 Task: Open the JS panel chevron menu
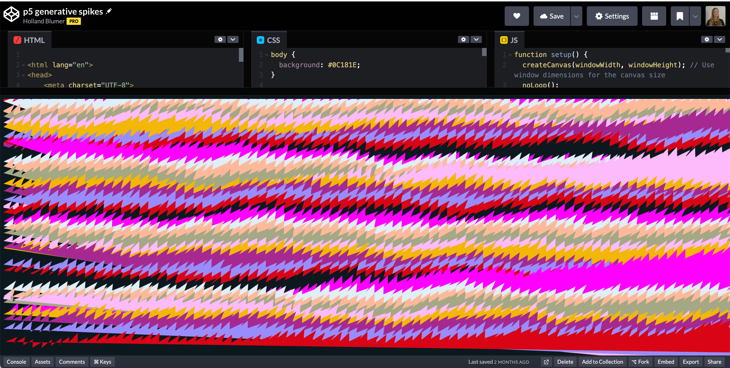(x=719, y=39)
